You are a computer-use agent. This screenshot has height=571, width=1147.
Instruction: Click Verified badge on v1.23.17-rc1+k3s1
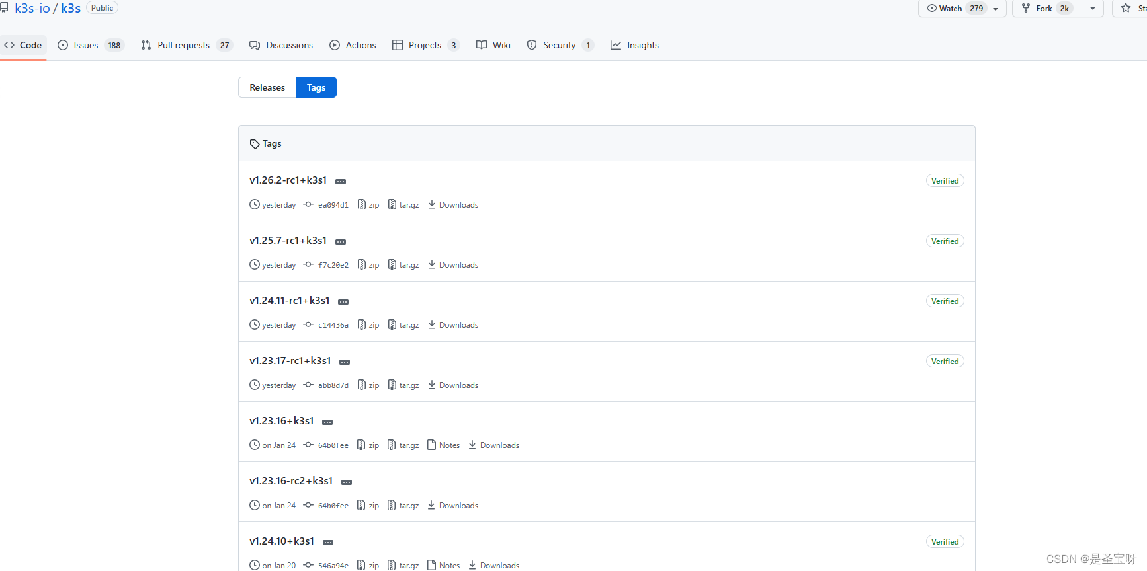click(x=945, y=362)
